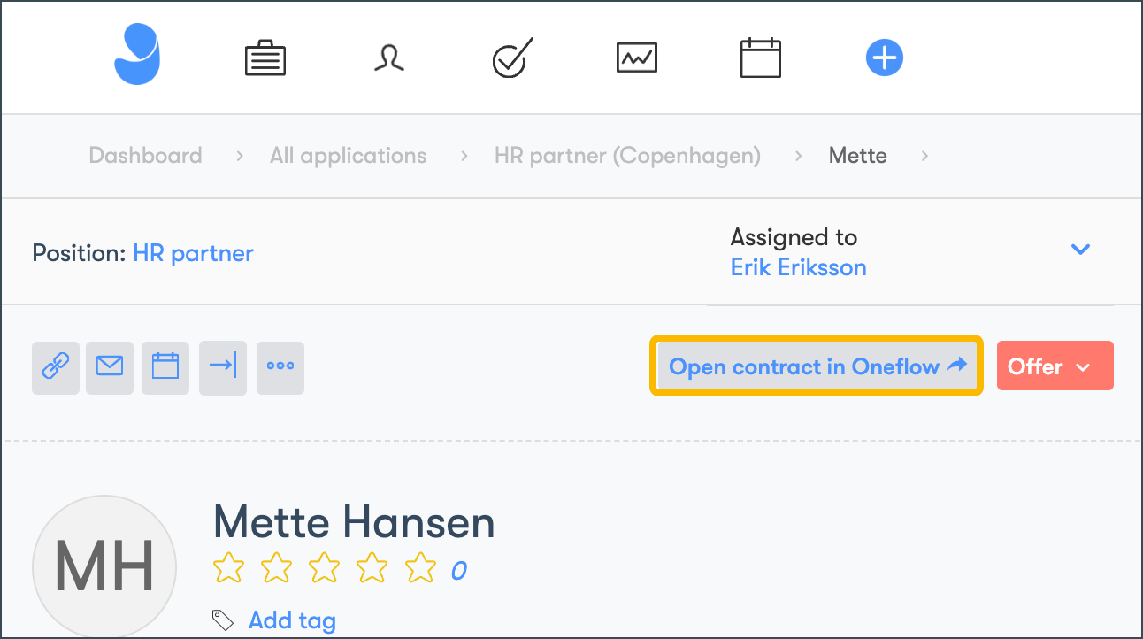Image resolution: width=1143 pixels, height=639 pixels.
Task: Click the blue Teamtailor logo
Action: point(137,55)
